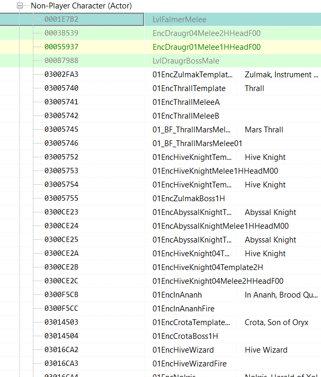Click the Hive Wizard name cell

(x=266, y=350)
